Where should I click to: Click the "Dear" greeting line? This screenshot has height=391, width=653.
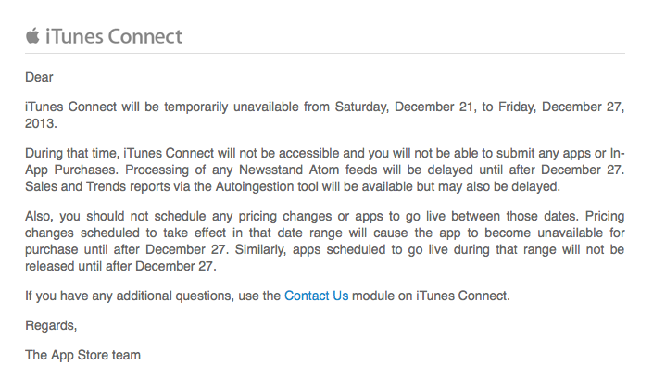coord(39,78)
